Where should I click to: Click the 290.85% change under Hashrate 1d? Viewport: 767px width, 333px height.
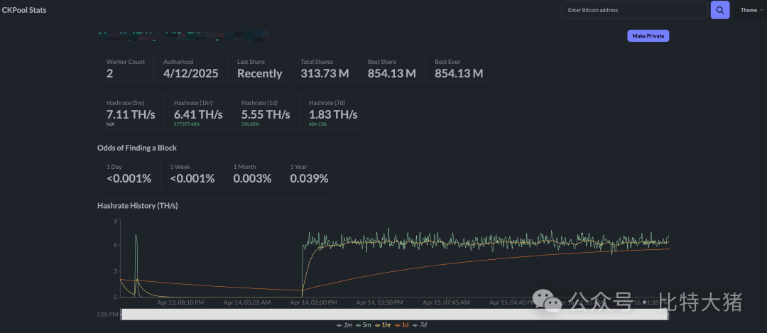coord(250,124)
